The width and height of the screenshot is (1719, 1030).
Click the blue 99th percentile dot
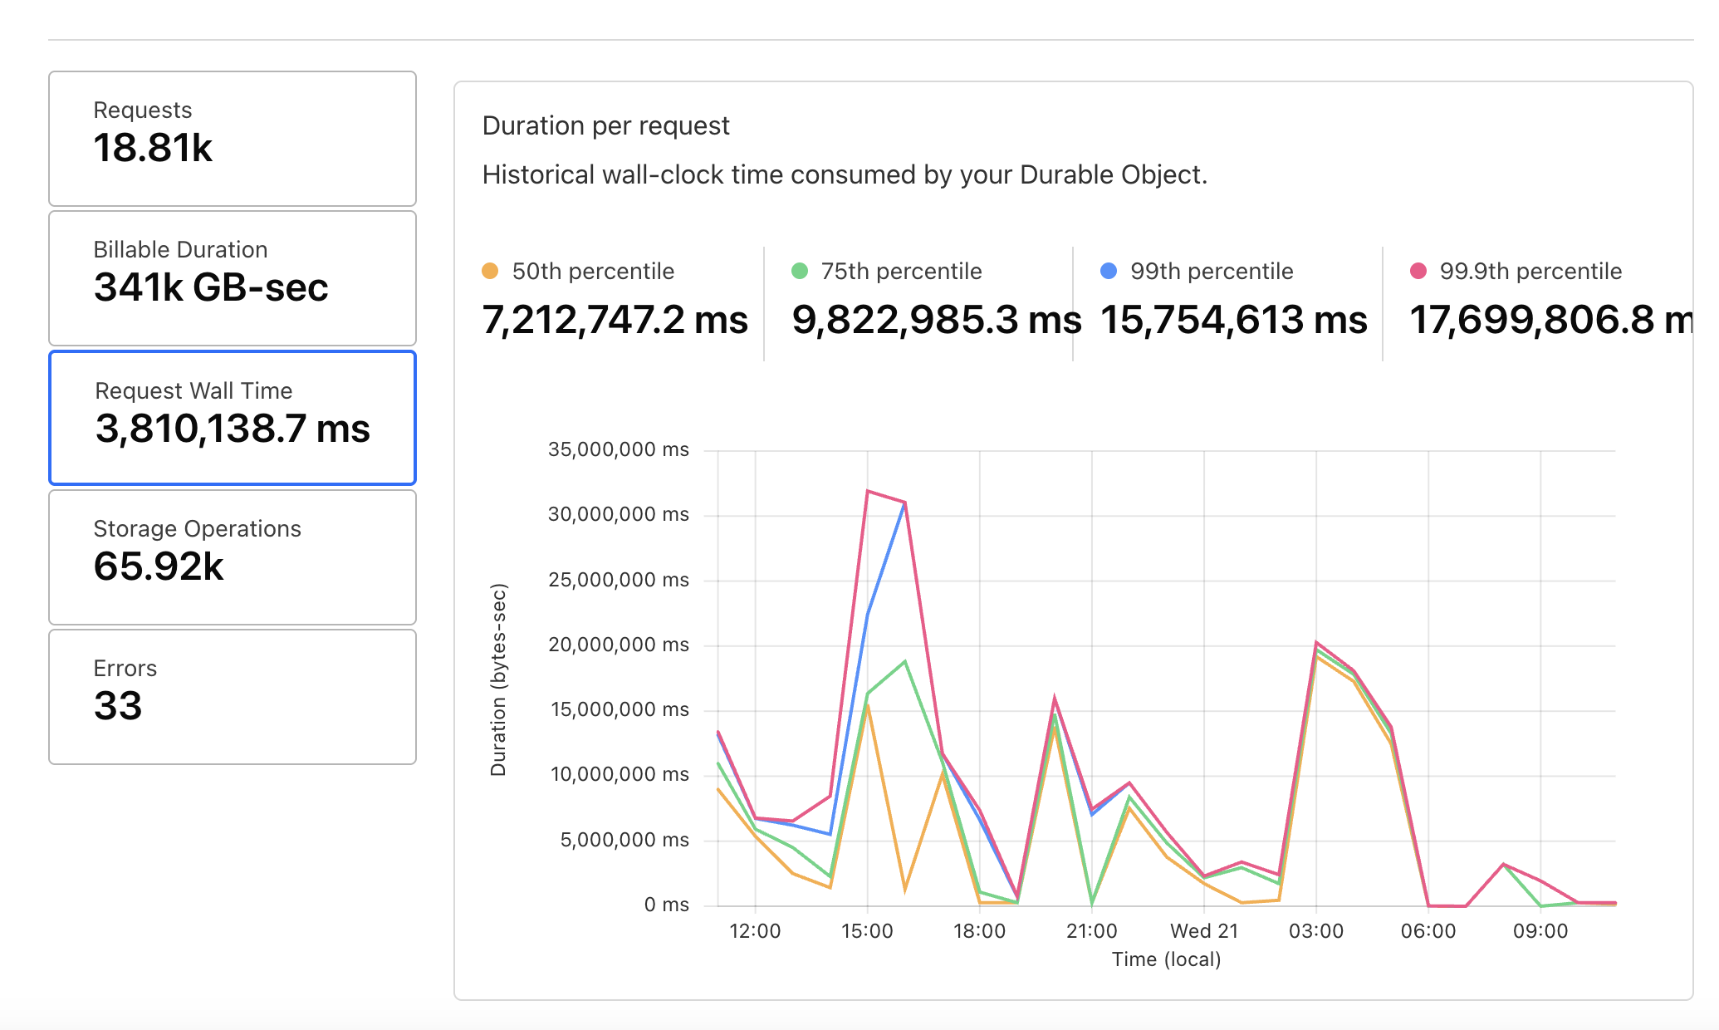(1108, 271)
